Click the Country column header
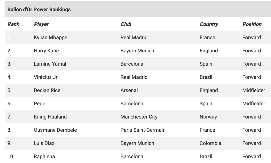 [x=209, y=24]
